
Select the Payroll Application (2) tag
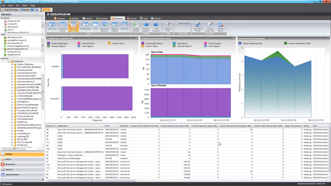click(x=18, y=49)
